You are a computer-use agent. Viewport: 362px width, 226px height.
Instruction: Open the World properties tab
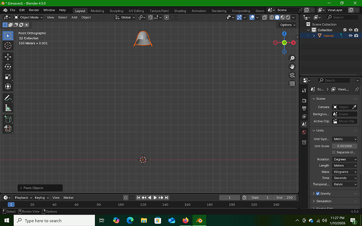coord(304,132)
